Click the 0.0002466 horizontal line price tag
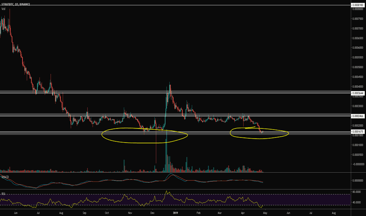 pyautogui.click(x=358, y=116)
